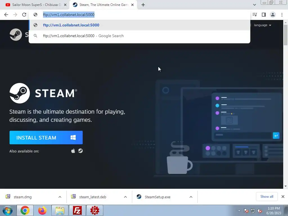Select the Steam, The Ultimate Online Game tab

[x=103, y=5]
